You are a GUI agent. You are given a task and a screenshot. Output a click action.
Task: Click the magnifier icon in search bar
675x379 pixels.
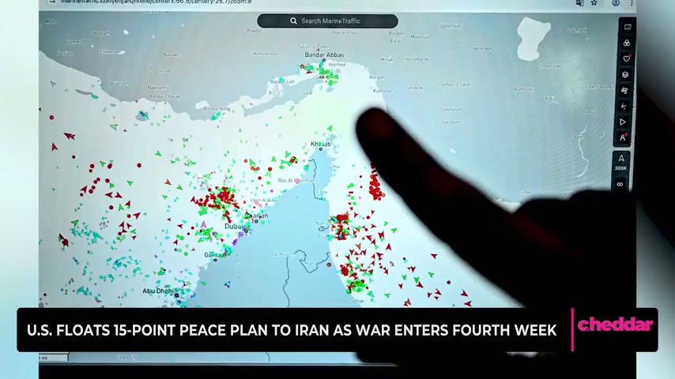click(x=293, y=21)
